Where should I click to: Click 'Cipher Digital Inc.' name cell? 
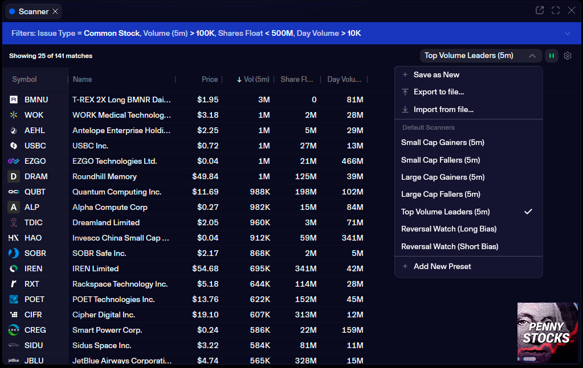104,315
